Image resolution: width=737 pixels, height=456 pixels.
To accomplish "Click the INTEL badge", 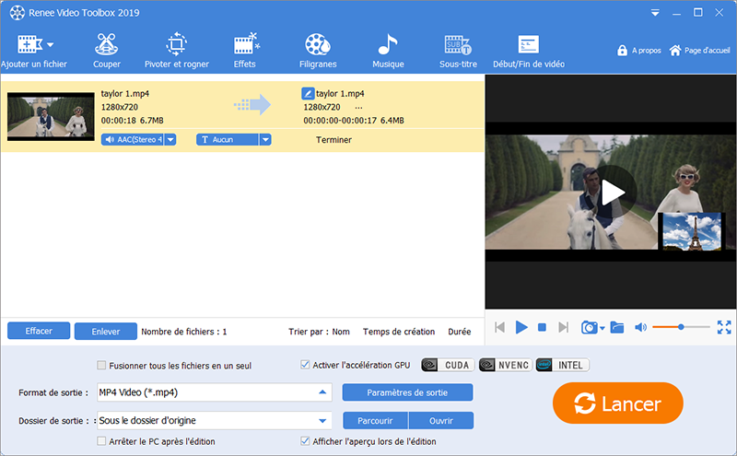I will point(562,366).
